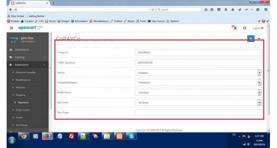Viewport: 277px width, 148px height.
Task: Open Skype from the taskbar
Action: [x=131, y=136]
